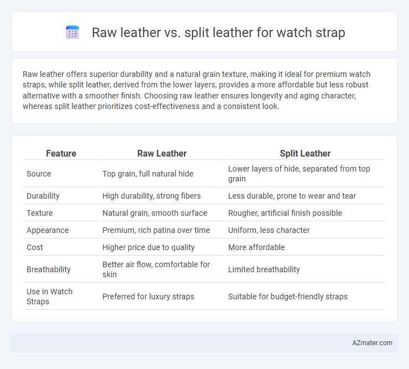
Task: Click cell 'Limited breathability'
Action: [x=264, y=269]
